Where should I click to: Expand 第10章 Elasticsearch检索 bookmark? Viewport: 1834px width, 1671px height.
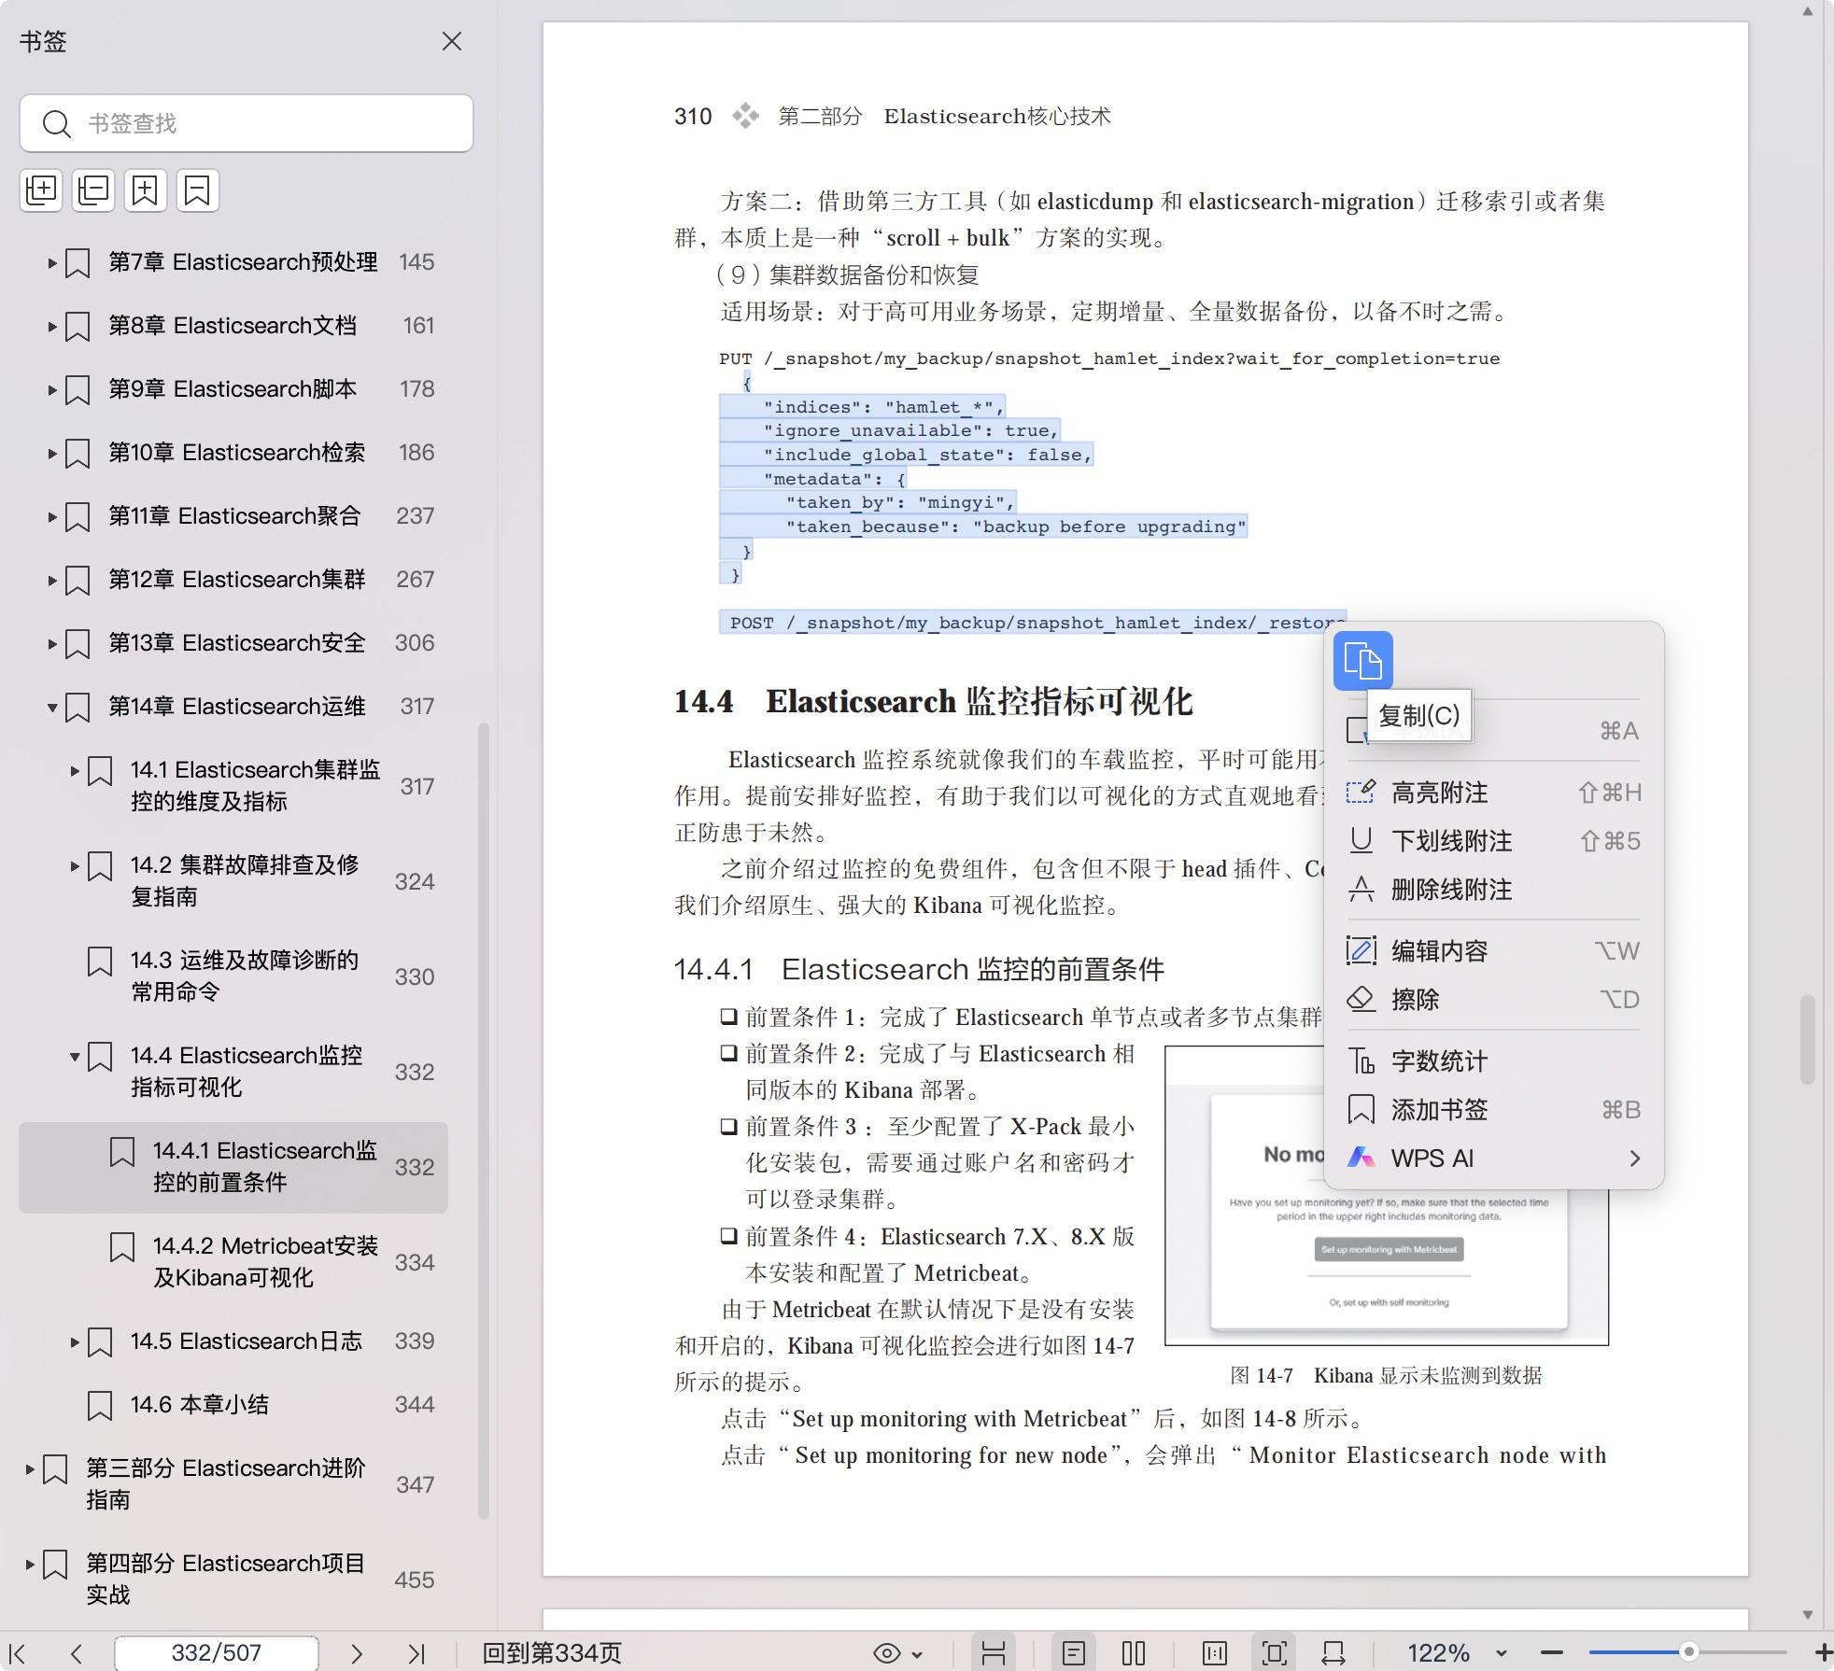tap(52, 454)
